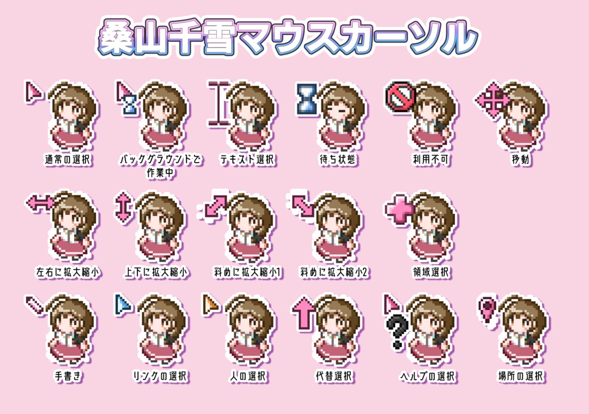589x414 pixels.
Task: Click the 桑山千雪マウスカーソル title text
Action: [288, 37]
